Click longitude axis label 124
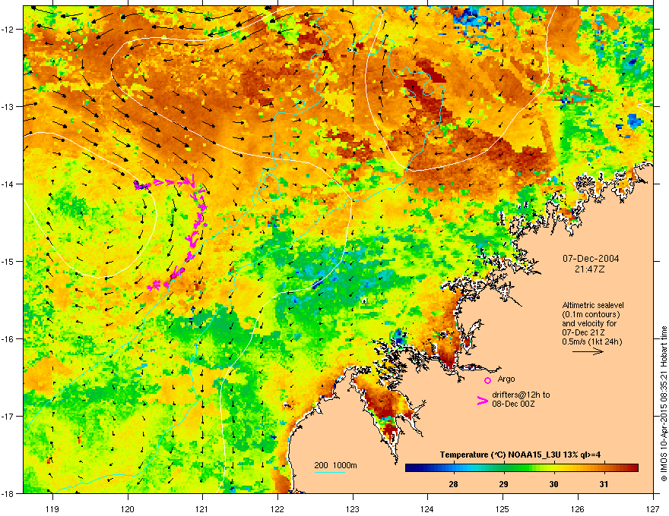Viewport: 669px width, 516px height. (427, 508)
